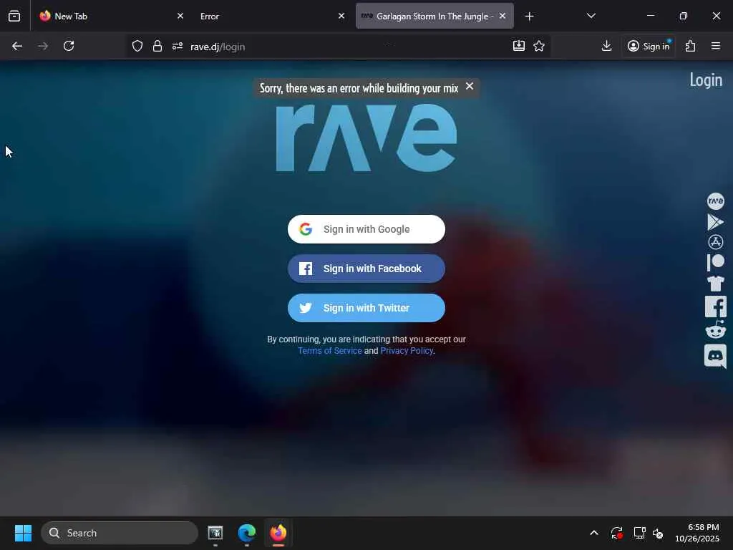Click the Firefox account Sign in button

click(649, 46)
